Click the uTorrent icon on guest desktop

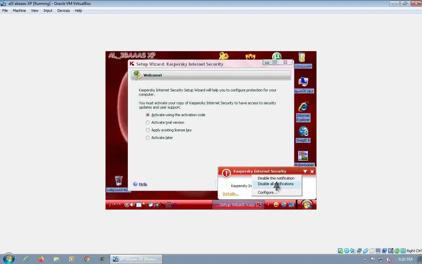pos(277,56)
